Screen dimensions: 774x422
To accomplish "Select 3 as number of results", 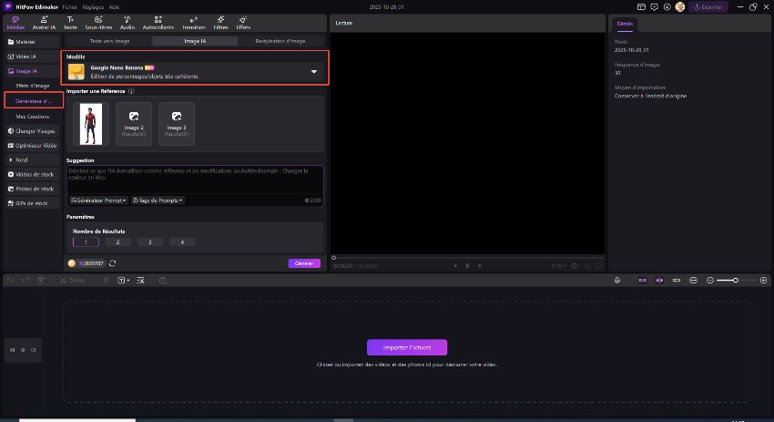I will coord(149,242).
